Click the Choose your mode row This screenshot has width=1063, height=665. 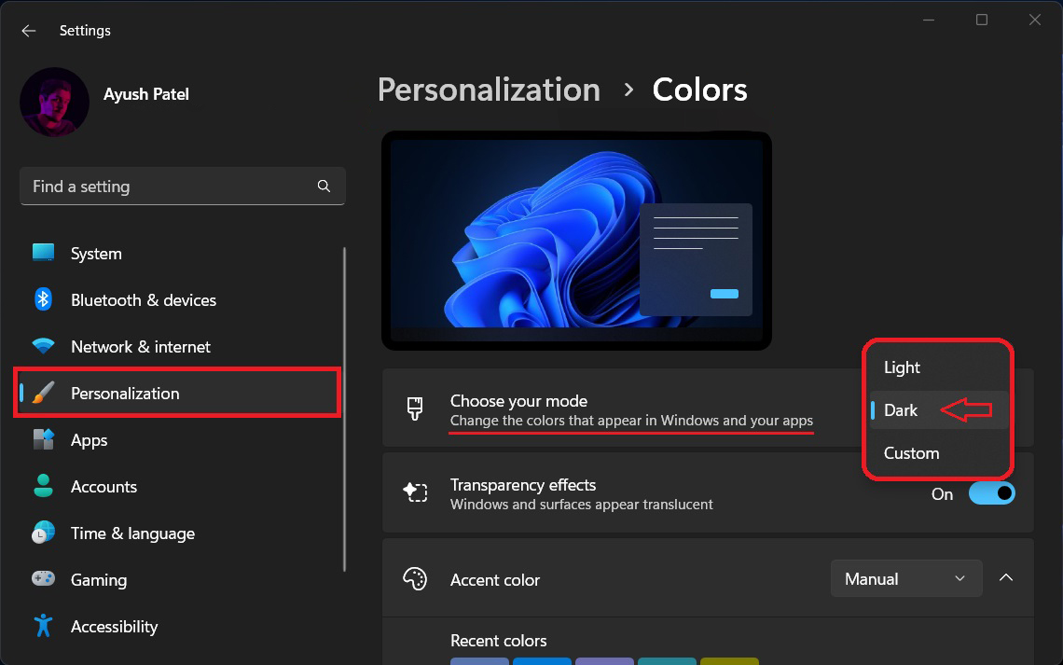708,409
